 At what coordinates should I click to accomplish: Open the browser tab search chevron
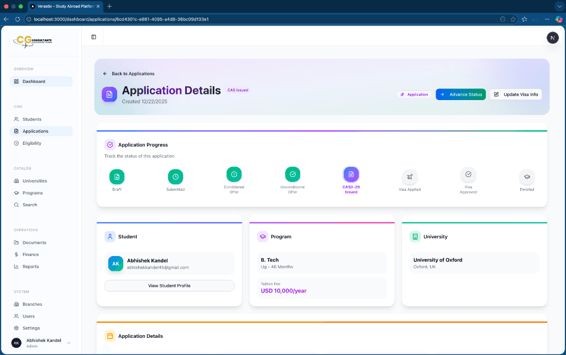tap(559, 7)
